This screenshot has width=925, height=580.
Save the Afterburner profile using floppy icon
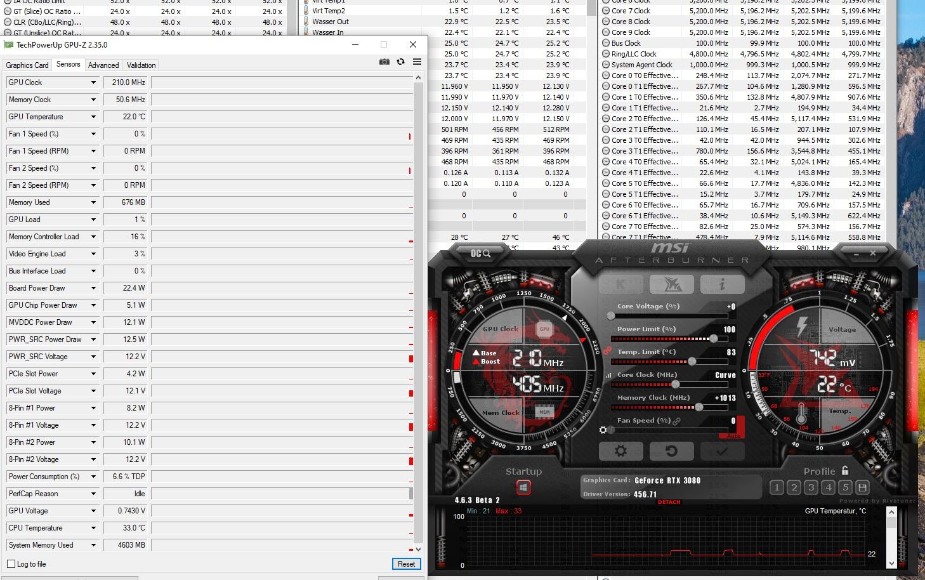point(862,487)
